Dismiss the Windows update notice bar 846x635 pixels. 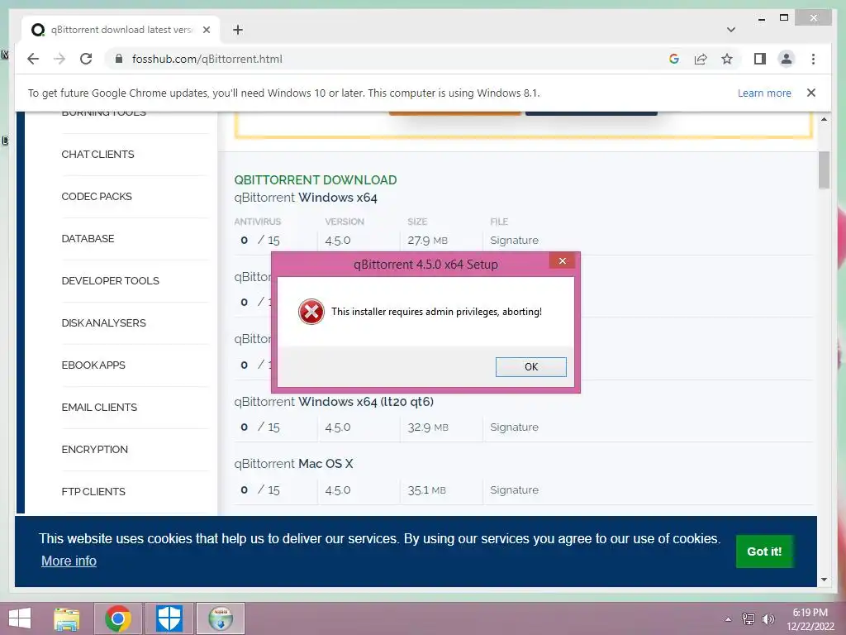click(x=811, y=93)
